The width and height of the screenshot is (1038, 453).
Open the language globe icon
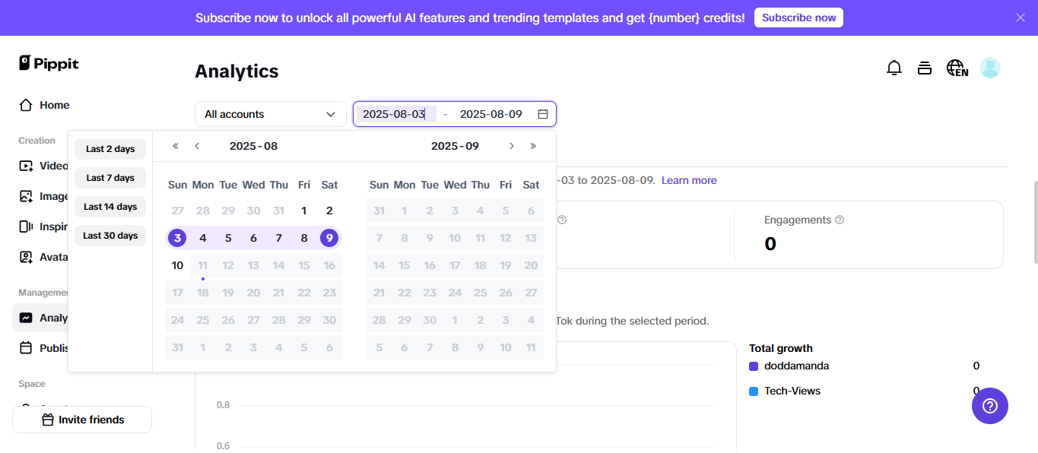[957, 68]
